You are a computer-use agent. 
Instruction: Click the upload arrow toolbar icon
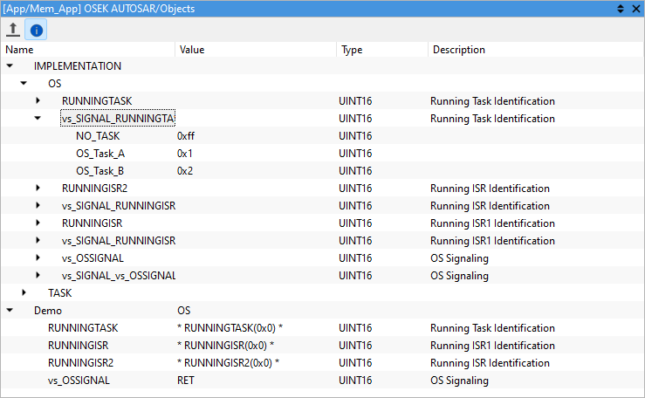coord(13,30)
